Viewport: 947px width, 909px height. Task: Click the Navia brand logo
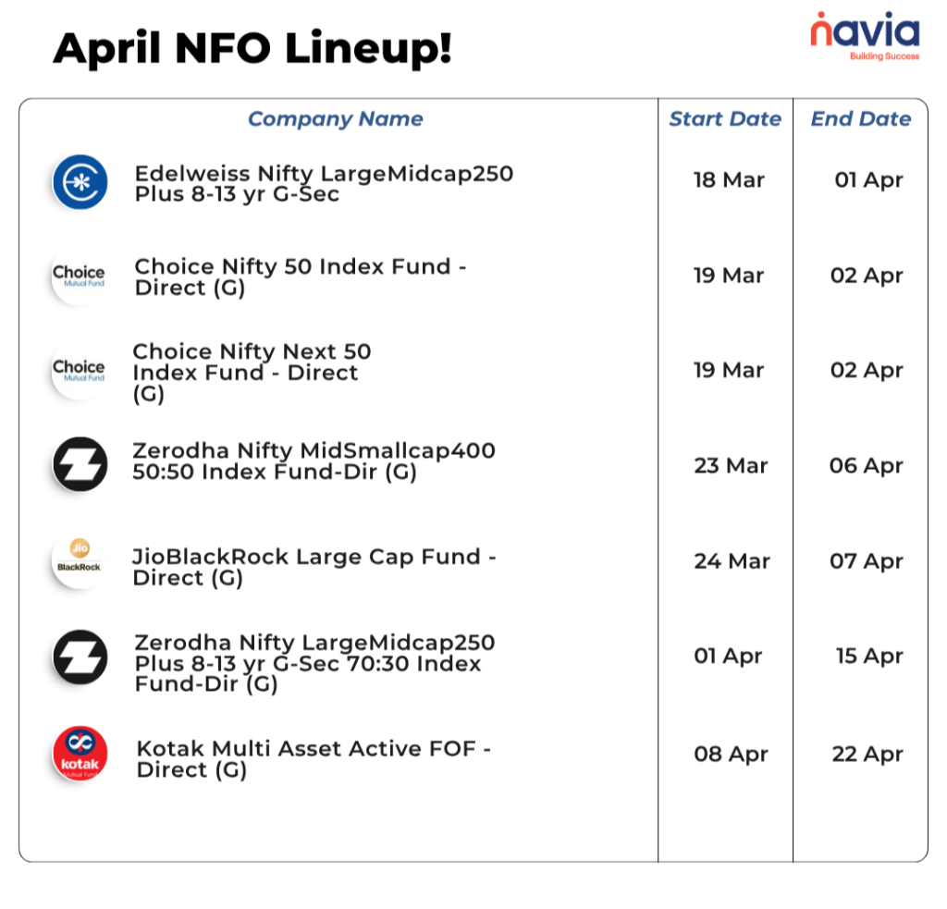tap(865, 36)
